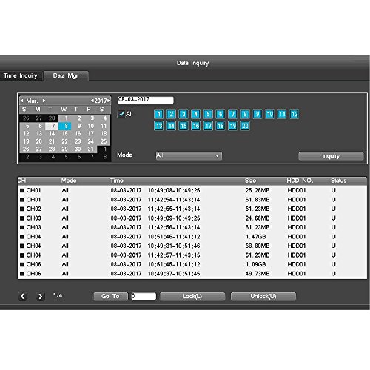Click the previous year arrow before 2017
370x370 pixels.
92,101
